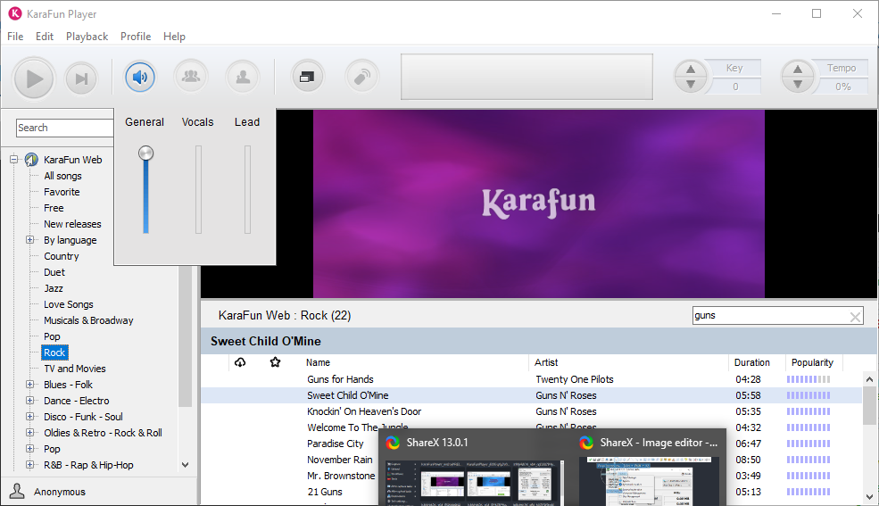Sort songs by Name column header
879x506 pixels.
click(x=318, y=362)
